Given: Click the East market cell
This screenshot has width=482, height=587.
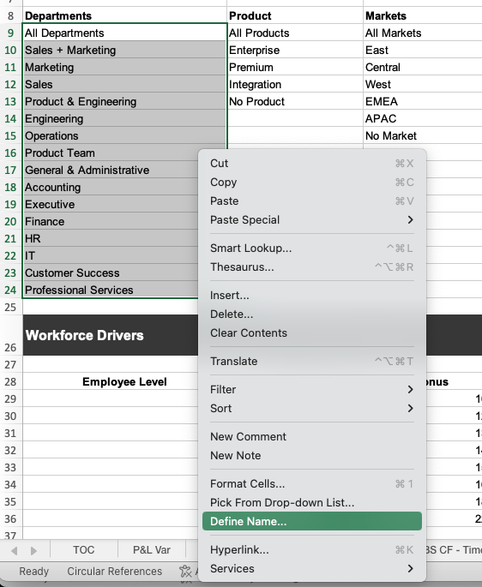Looking at the screenshot, I should 423,51.
